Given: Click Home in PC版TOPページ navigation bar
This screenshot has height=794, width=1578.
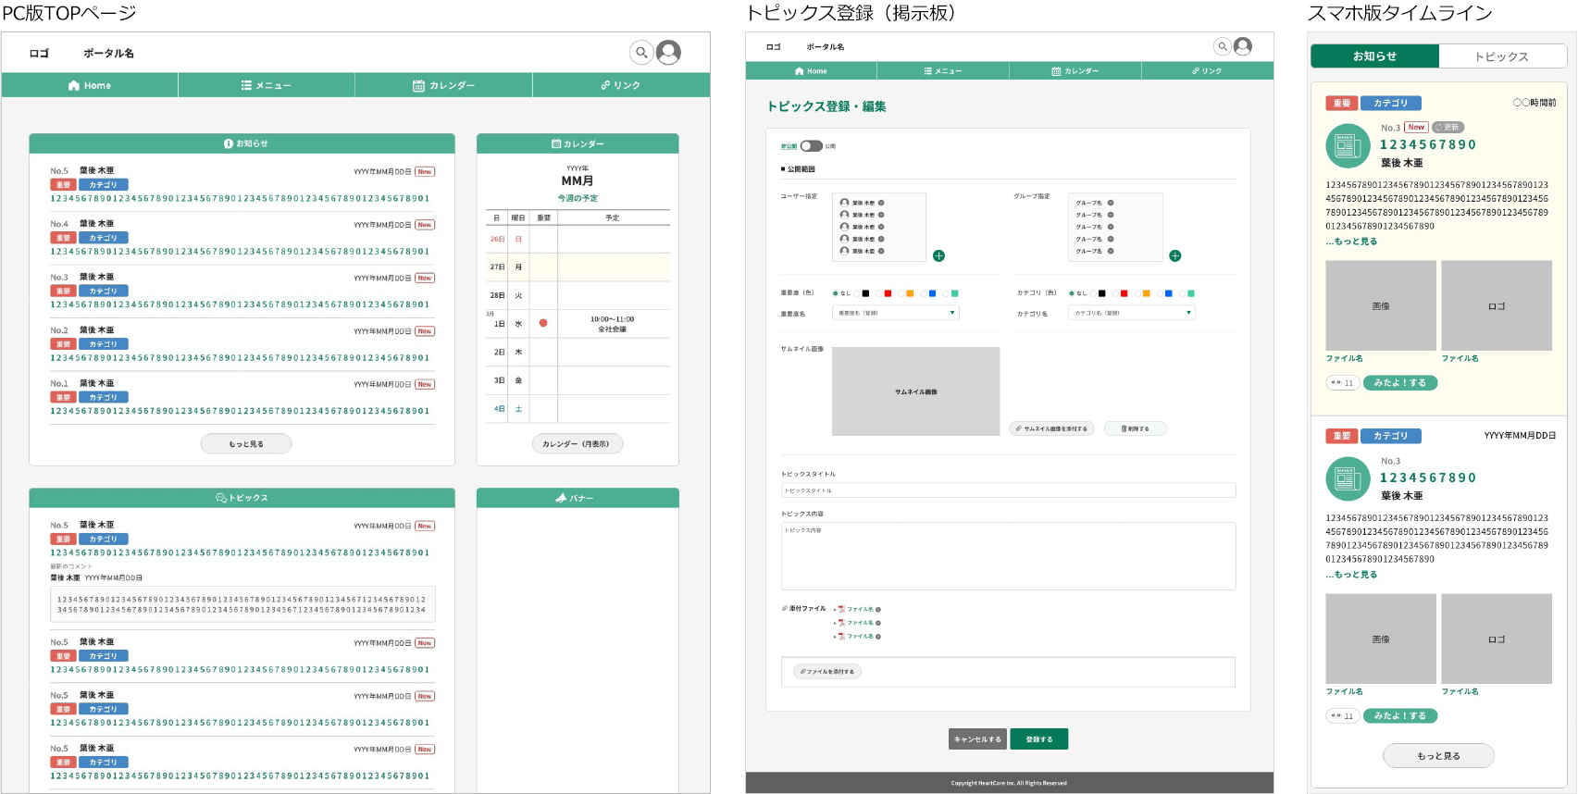Looking at the screenshot, I should tap(90, 85).
